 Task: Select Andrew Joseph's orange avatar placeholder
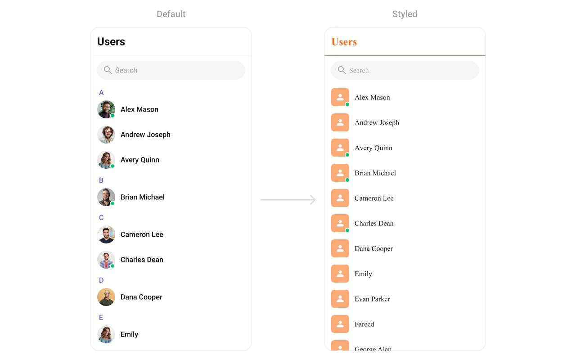(340, 122)
